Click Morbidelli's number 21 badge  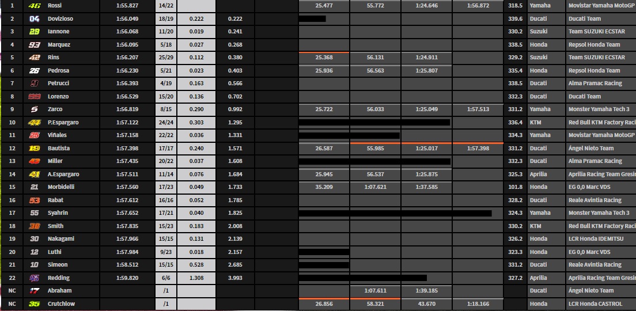tap(34, 187)
